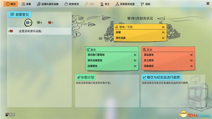Click the speech bubble icon beside 首要意见
The image size is (212, 119).
click(x=12, y=15)
